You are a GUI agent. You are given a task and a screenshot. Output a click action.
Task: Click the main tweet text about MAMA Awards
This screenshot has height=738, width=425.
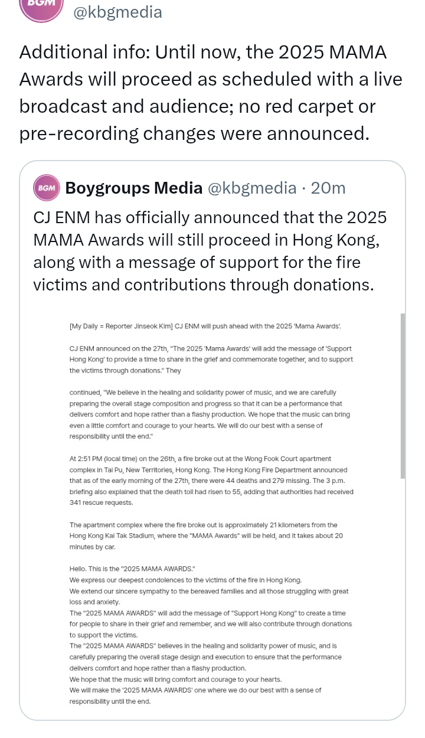pos(211,92)
